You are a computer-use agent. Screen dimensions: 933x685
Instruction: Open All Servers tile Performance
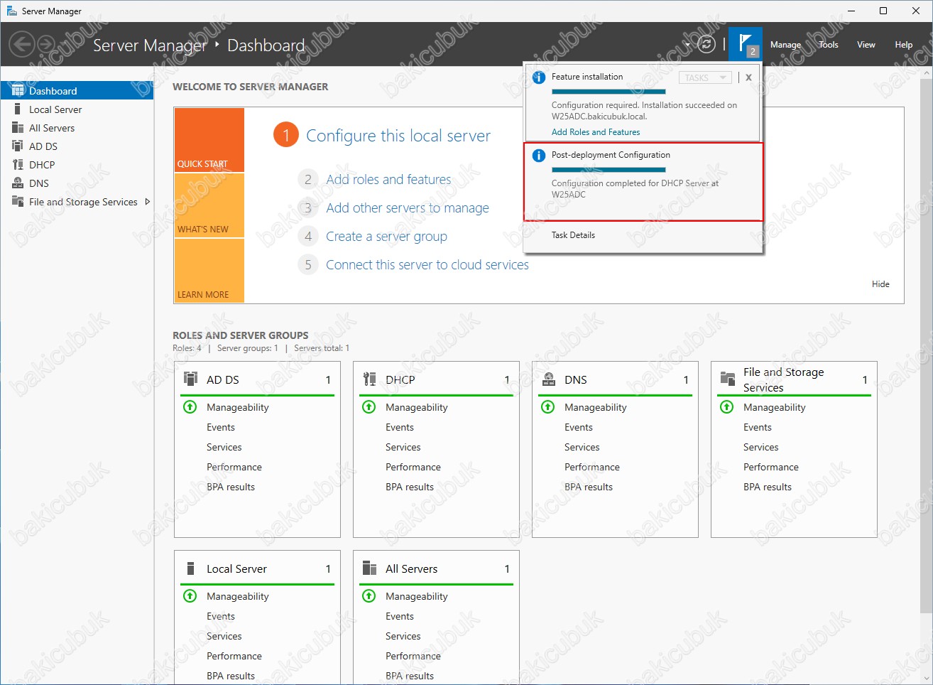click(413, 656)
